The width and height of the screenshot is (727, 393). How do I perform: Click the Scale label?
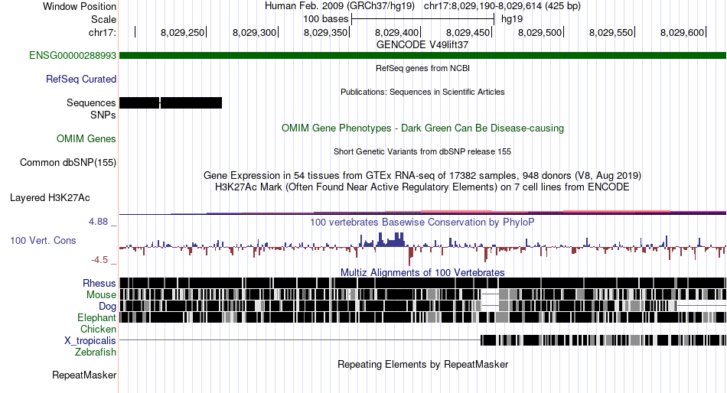pyautogui.click(x=103, y=19)
